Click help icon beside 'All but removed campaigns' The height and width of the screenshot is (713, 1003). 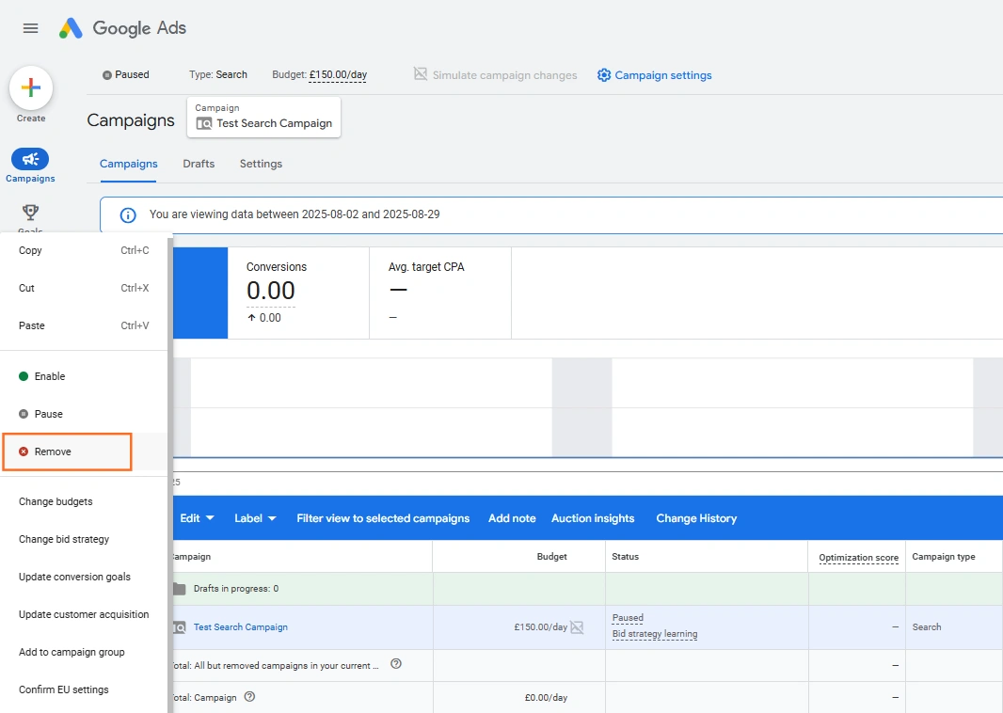396,664
